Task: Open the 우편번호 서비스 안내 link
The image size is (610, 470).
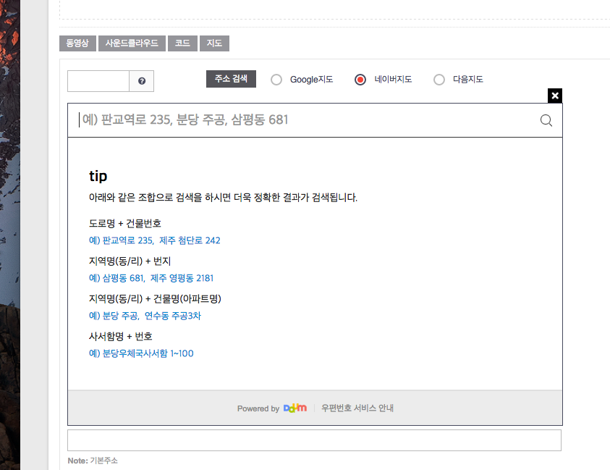Action: coord(357,408)
